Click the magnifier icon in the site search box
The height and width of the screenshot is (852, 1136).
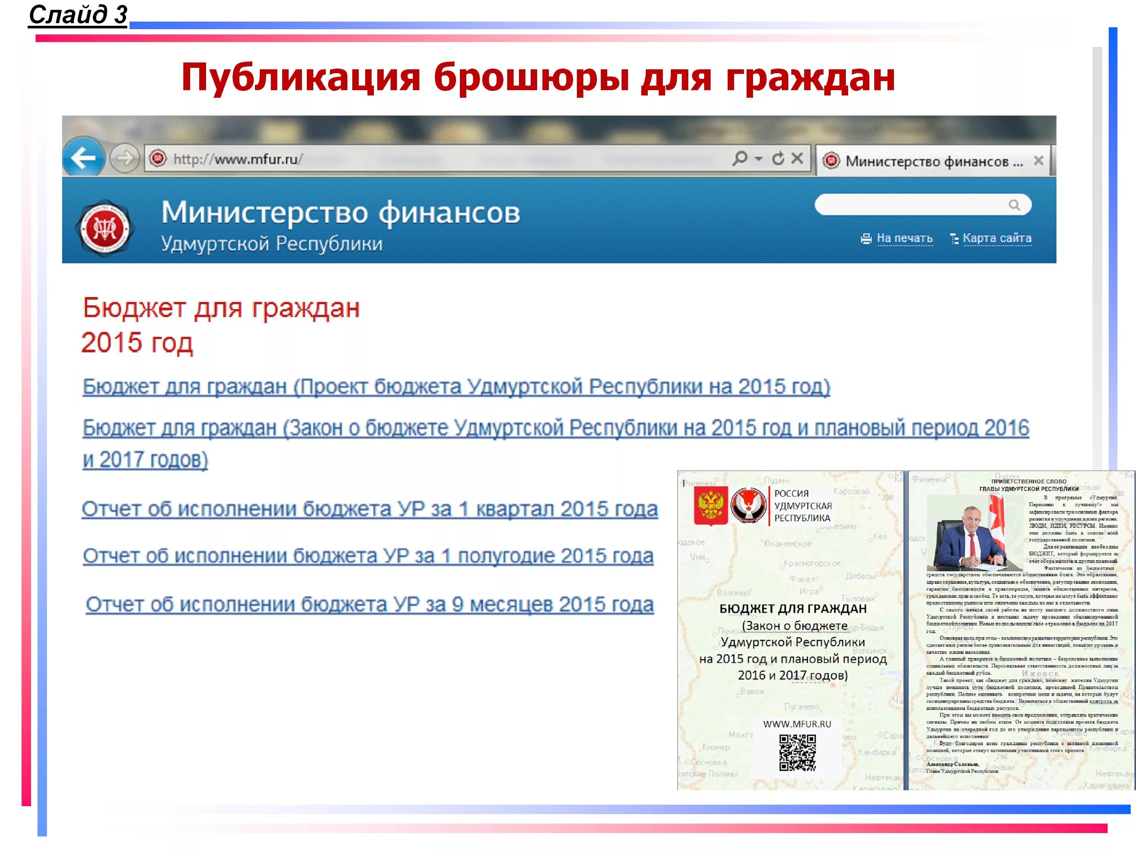click(x=1015, y=205)
